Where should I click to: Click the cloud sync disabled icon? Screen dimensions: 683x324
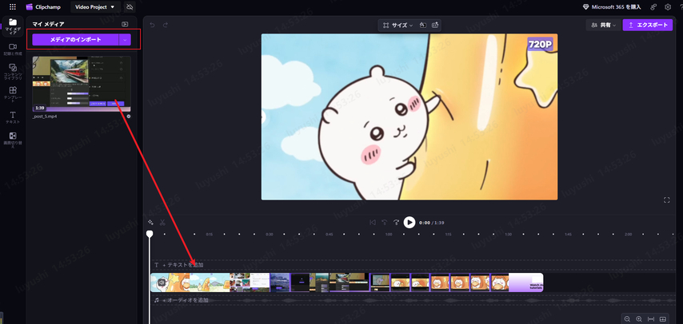pyautogui.click(x=130, y=7)
